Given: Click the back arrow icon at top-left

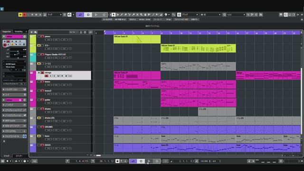Looking at the screenshot, I should pos(2,9).
